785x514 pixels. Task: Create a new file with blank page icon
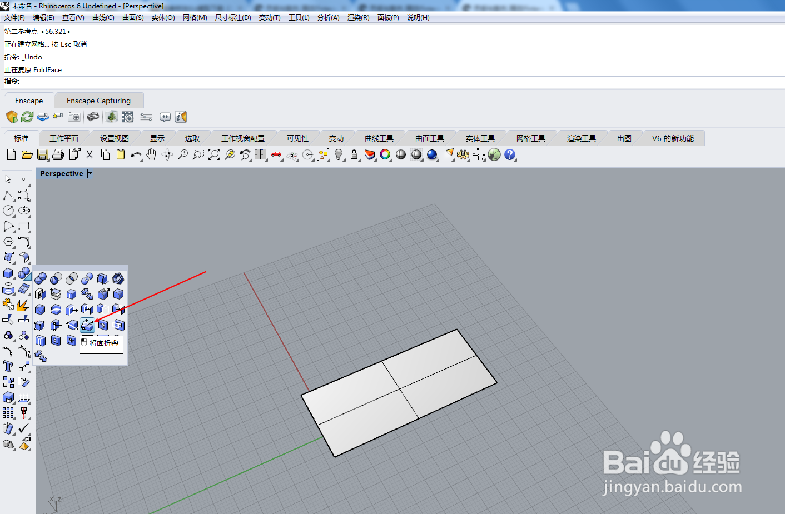pos(11,154)
